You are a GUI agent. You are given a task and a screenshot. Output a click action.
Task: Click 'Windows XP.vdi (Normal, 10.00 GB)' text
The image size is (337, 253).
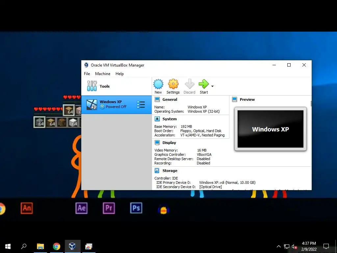(227, 183)
